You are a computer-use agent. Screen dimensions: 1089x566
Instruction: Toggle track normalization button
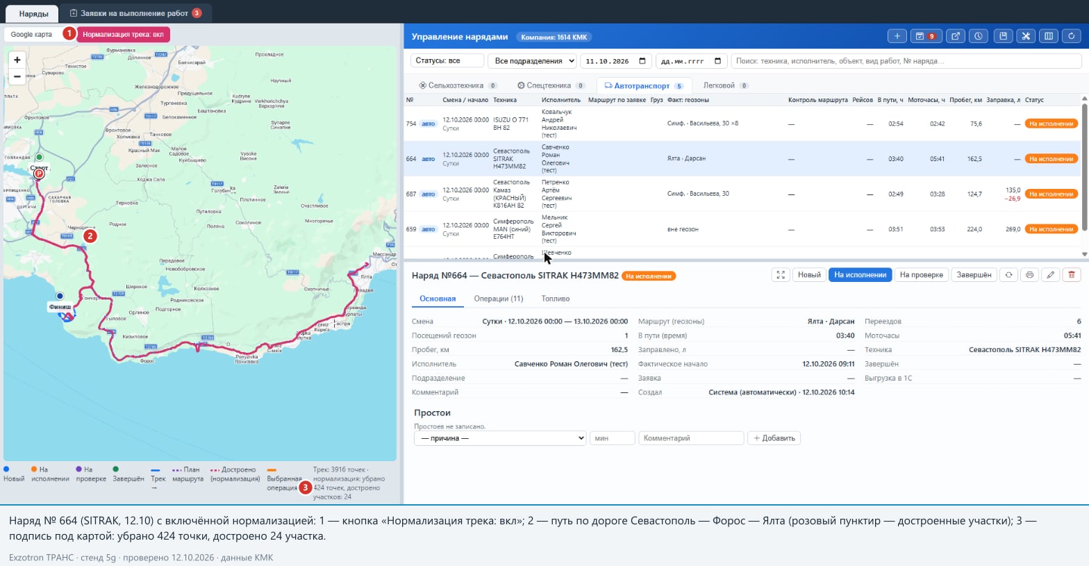[x=123, y=34]
